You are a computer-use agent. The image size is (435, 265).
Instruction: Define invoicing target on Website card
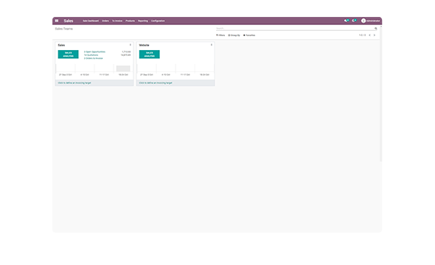(x=156, y=82)
